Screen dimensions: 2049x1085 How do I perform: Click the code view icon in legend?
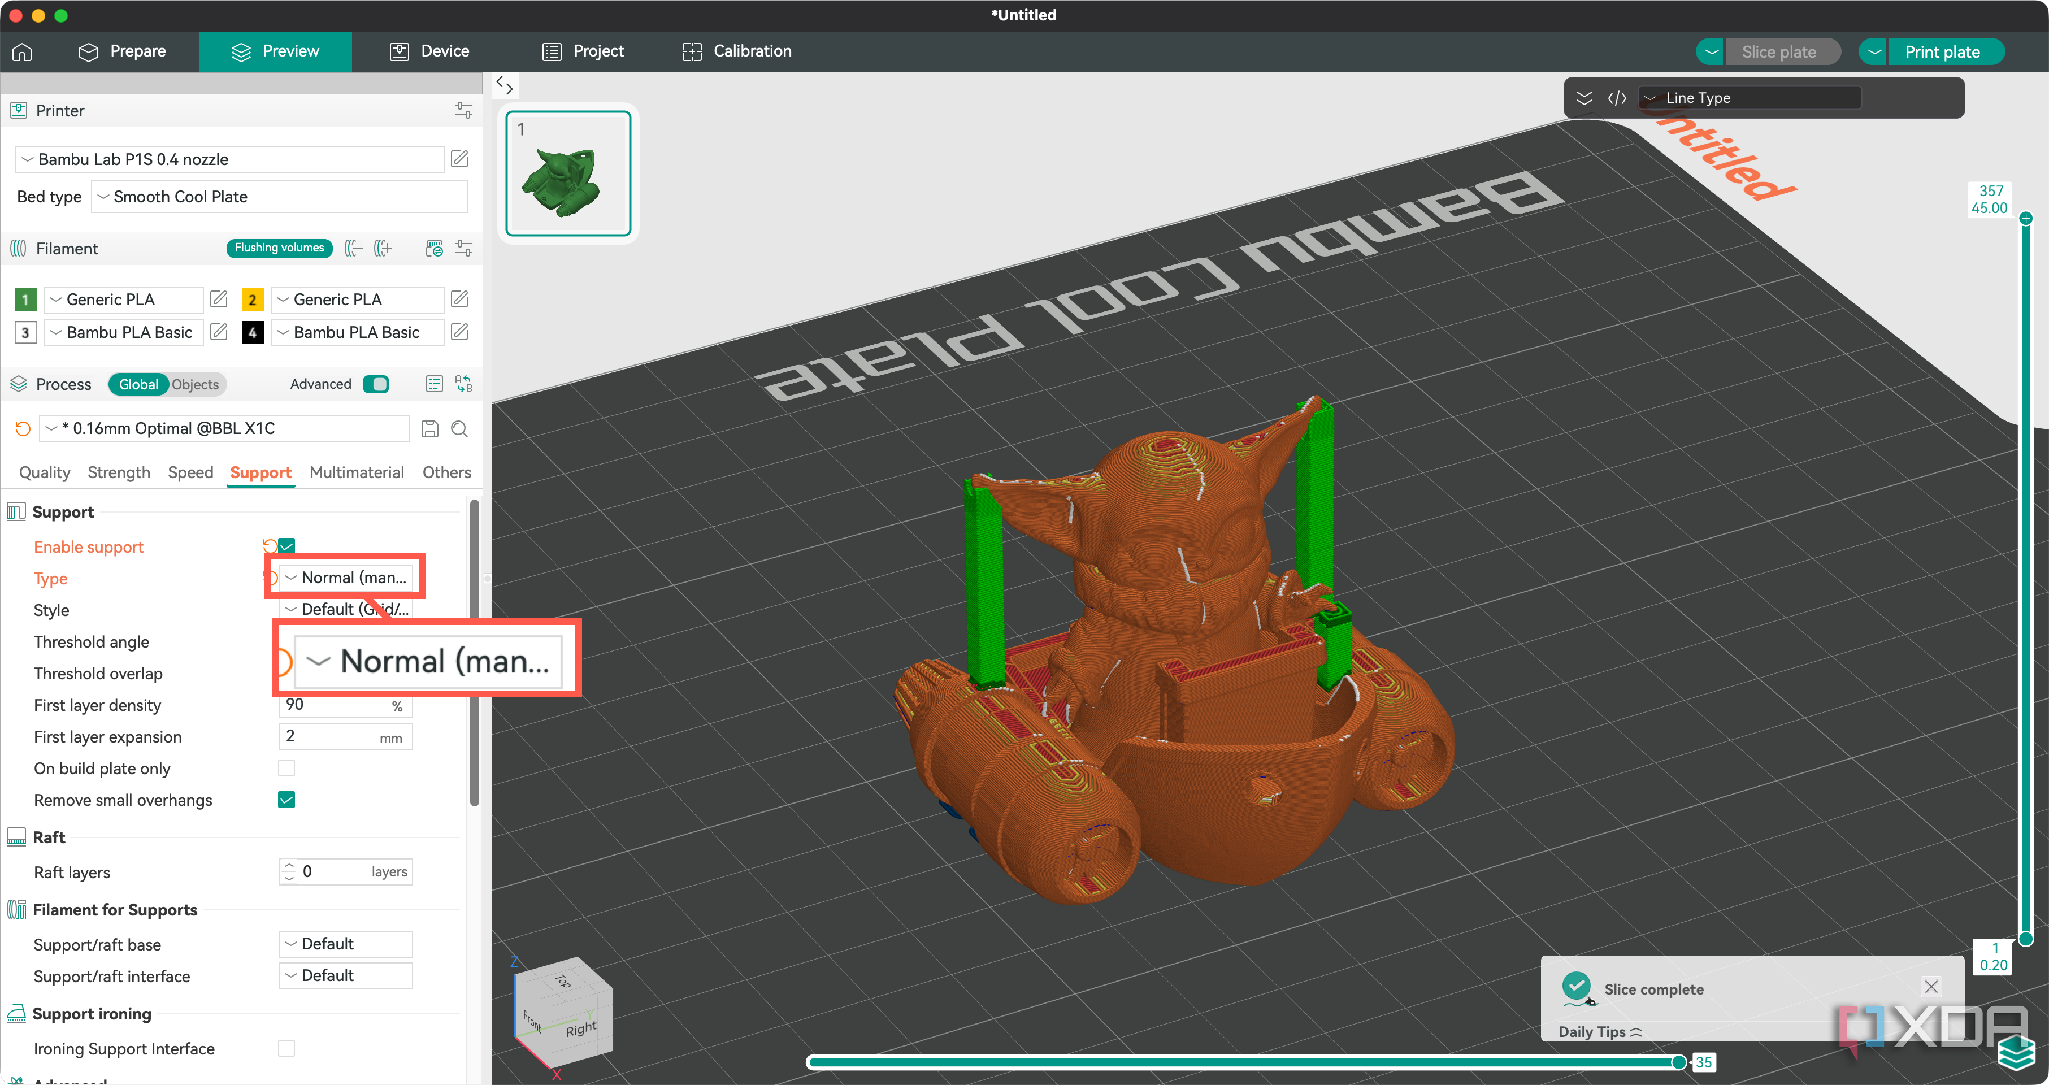point(1617,98)
